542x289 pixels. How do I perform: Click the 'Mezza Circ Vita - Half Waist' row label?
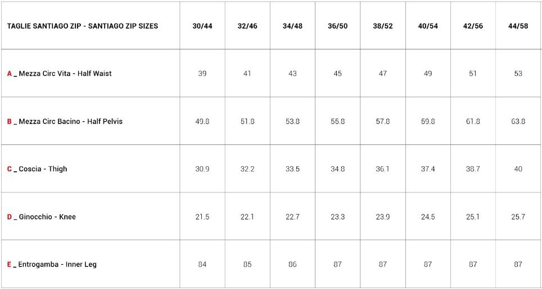65,74
